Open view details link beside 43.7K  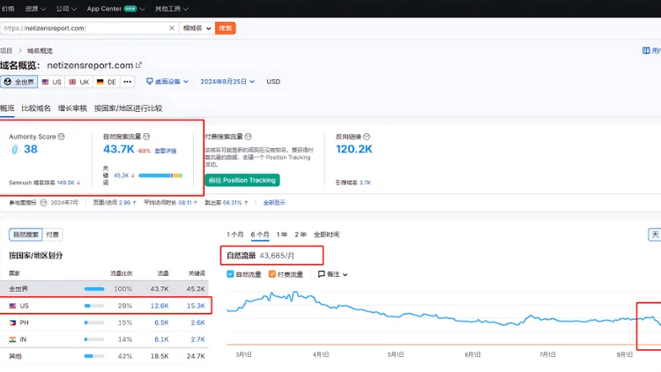(x=166, y=151)
